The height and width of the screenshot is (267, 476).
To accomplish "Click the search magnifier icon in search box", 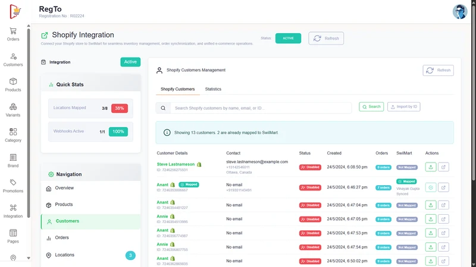I will click(163, 108).
